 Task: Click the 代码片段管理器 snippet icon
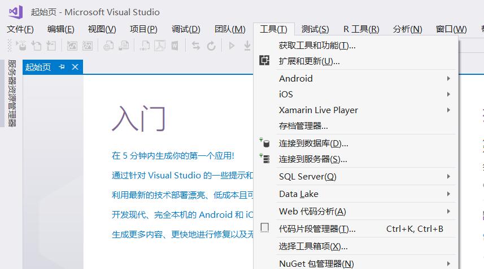(264, 228)
